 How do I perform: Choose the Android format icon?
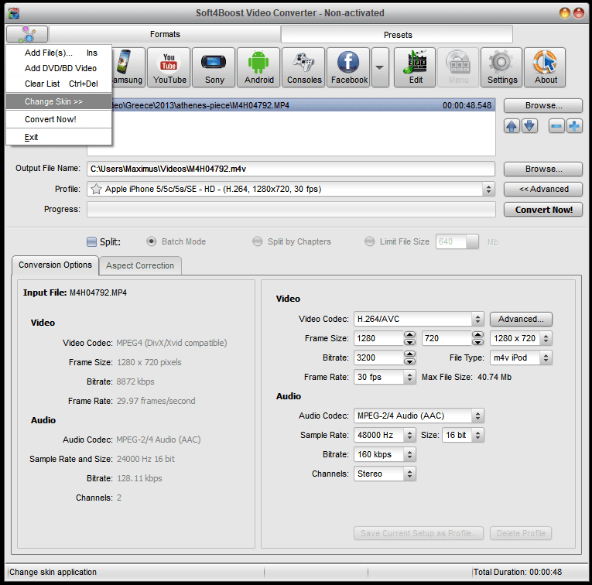(x=258, y=67)
